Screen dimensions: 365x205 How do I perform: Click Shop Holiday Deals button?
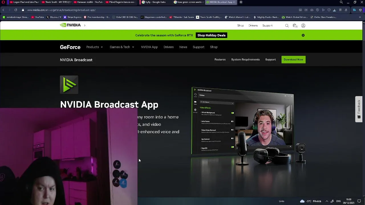(x=211, y=35)
